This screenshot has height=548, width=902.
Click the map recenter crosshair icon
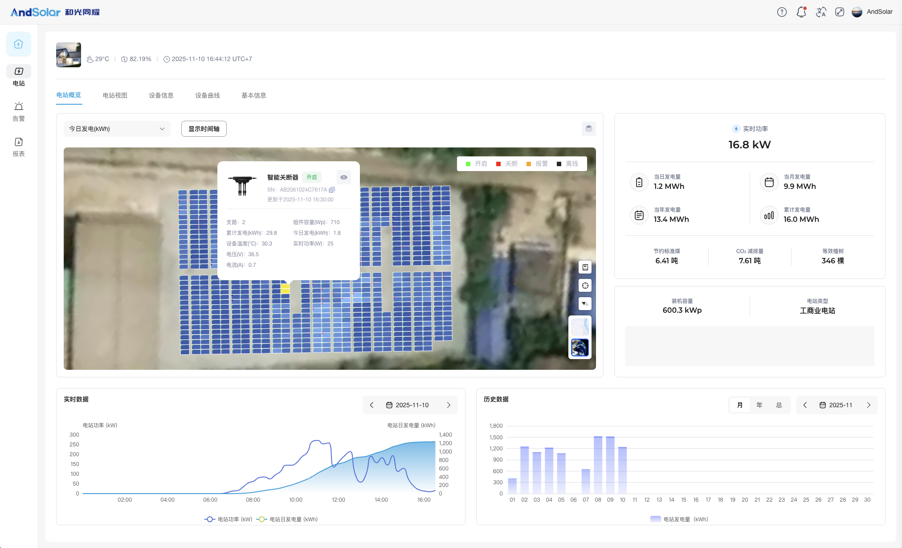[x=585, y=286]
